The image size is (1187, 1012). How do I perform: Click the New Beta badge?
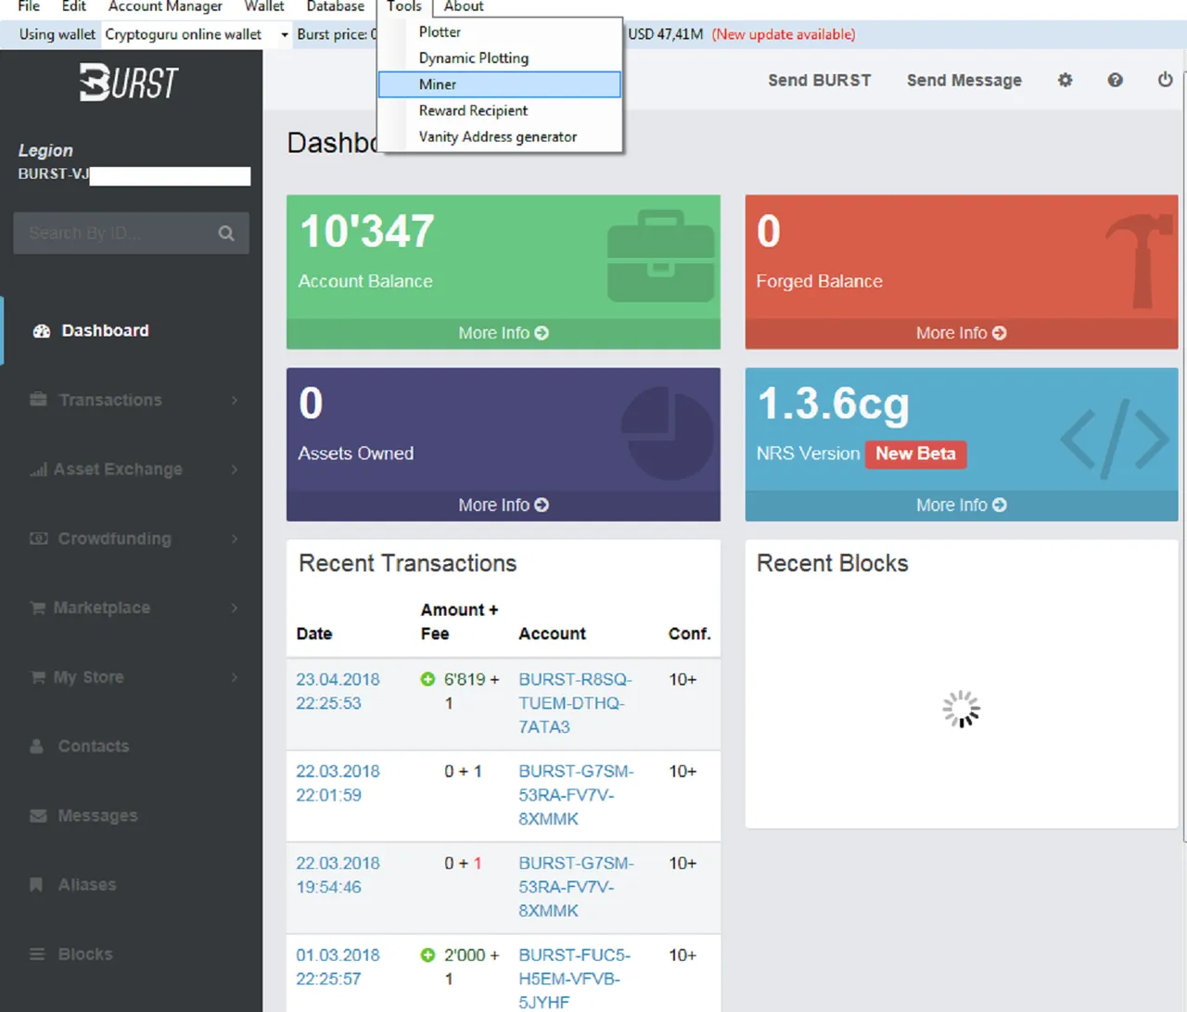pos(916,454)
